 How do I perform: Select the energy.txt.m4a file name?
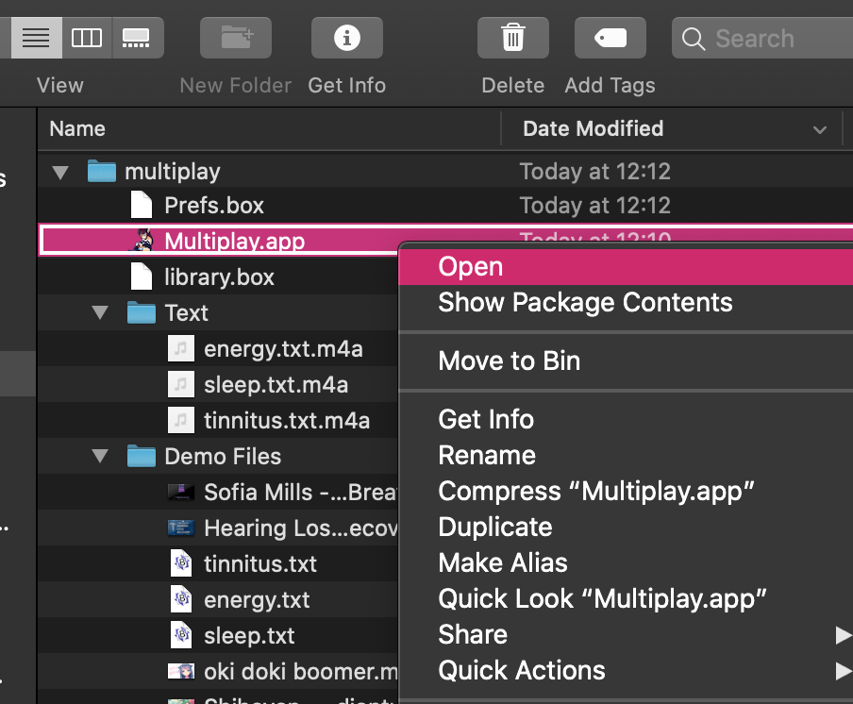click(x=283, y=349)
